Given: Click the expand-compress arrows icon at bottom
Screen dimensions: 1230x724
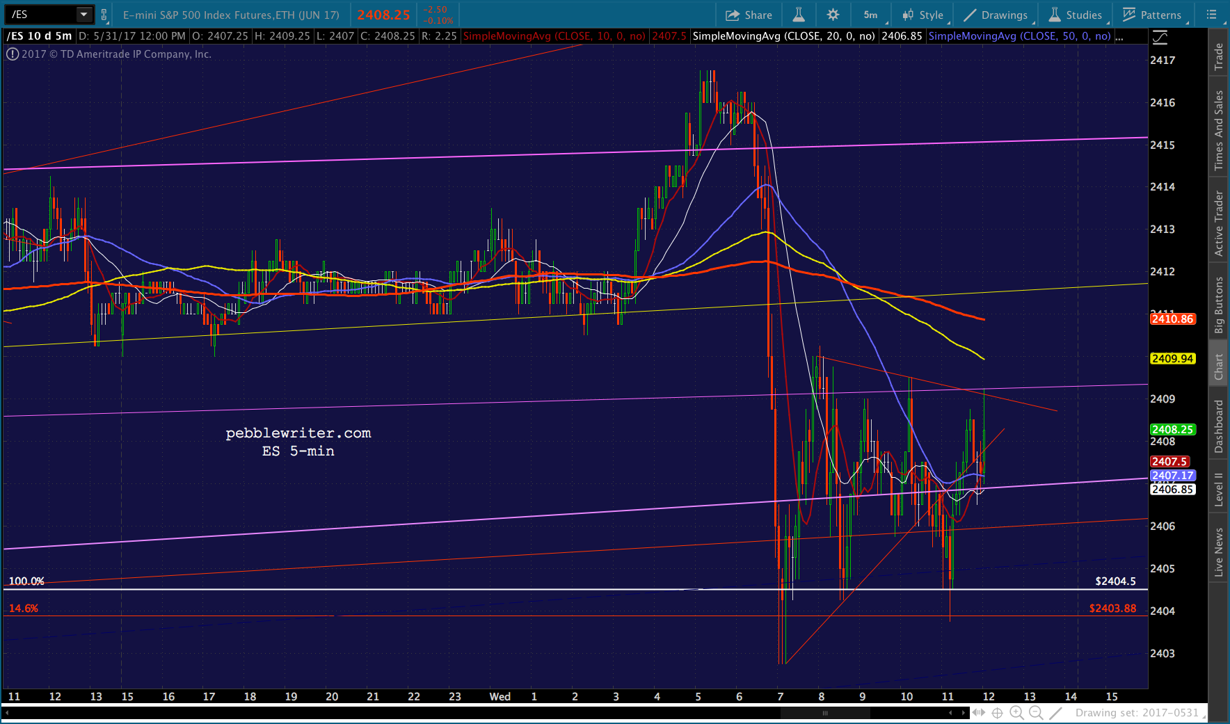Looking at the screenshot, I should point(979,713).
